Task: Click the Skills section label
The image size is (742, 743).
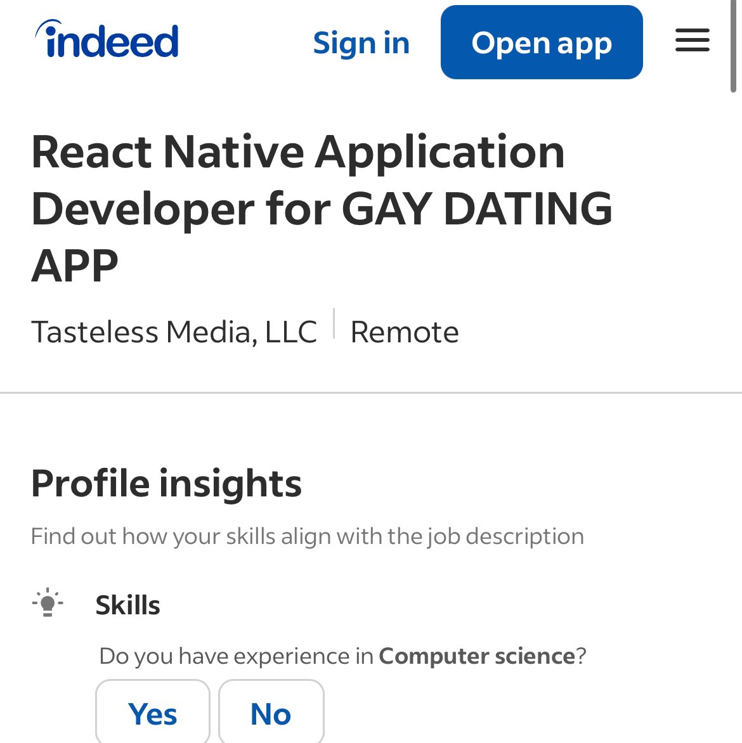Action: [x=128, y=605]
